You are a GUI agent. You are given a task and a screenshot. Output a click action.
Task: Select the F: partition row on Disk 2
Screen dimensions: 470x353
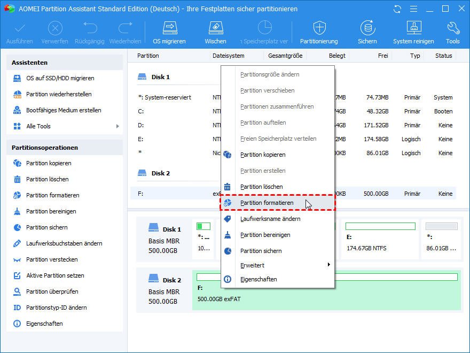pos(293,194)
